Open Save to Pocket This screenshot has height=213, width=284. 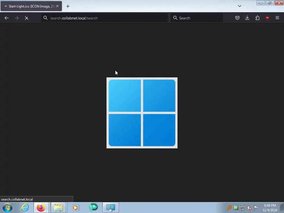237,18
